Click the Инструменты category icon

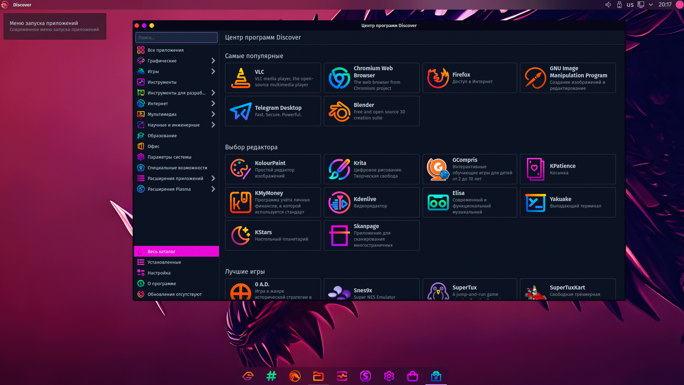point(141,82)
